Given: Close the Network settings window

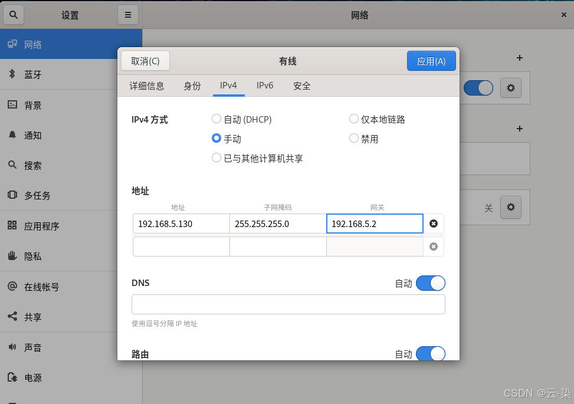Looking at the screenshot, I should tap(564, 15).
